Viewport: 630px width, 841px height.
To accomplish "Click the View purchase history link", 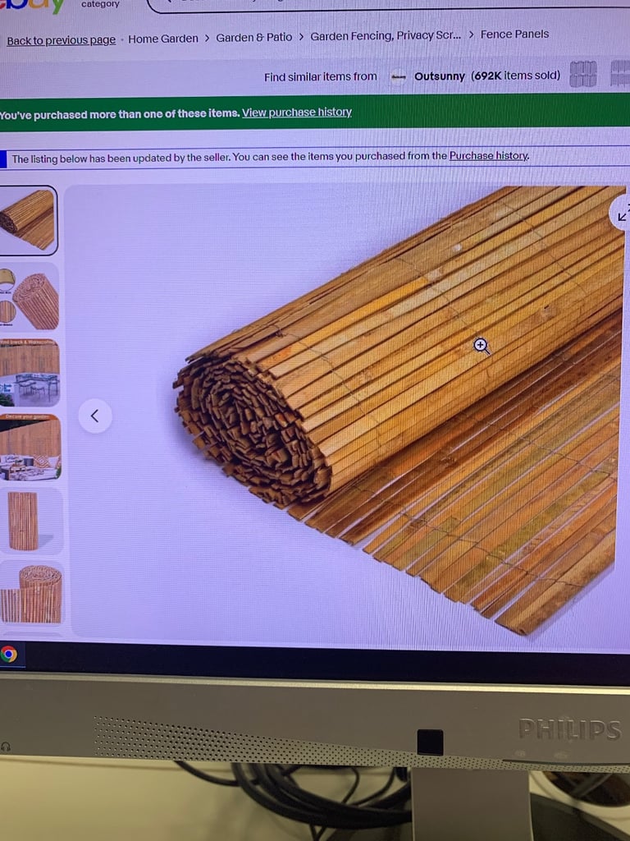I will coord(296,112).
